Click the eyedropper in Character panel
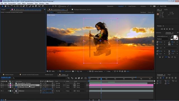The height and width of the screenshot is (101, 179). 171,36
